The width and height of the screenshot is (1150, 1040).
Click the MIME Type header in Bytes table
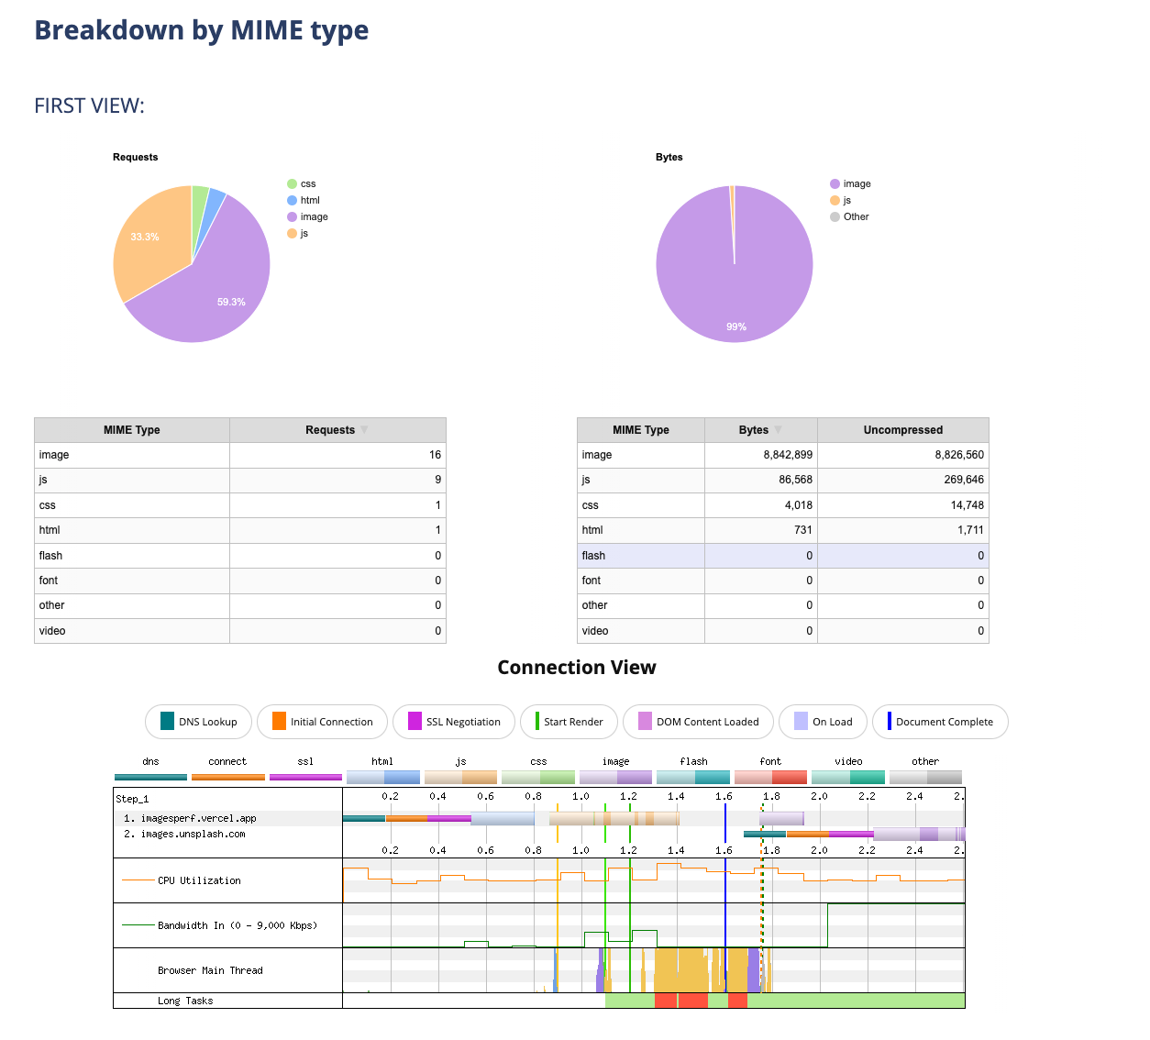click(640, 430)
